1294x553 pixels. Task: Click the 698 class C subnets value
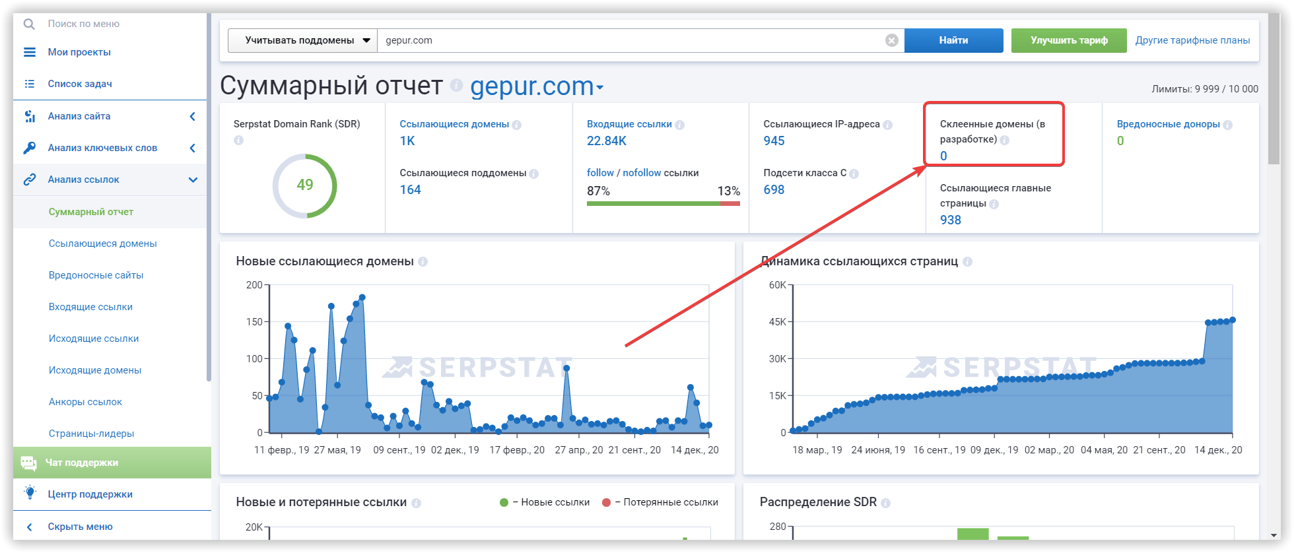[x=774, y=189]
